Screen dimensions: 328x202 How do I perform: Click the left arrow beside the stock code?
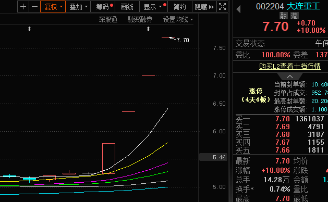(238, 9)
